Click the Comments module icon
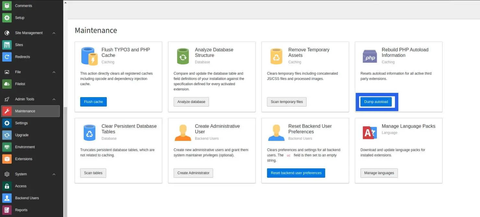The image size is (480, 217). click(7, 6)
